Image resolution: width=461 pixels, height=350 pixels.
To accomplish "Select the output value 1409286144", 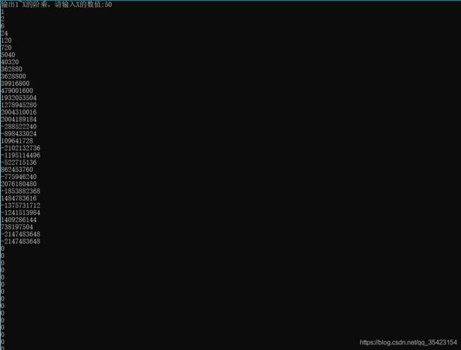I will click(x=18, y=220).
